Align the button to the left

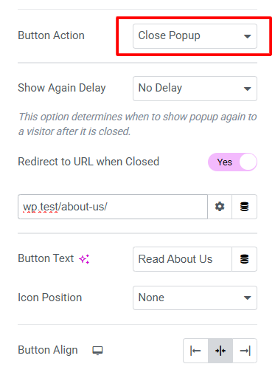195,351
